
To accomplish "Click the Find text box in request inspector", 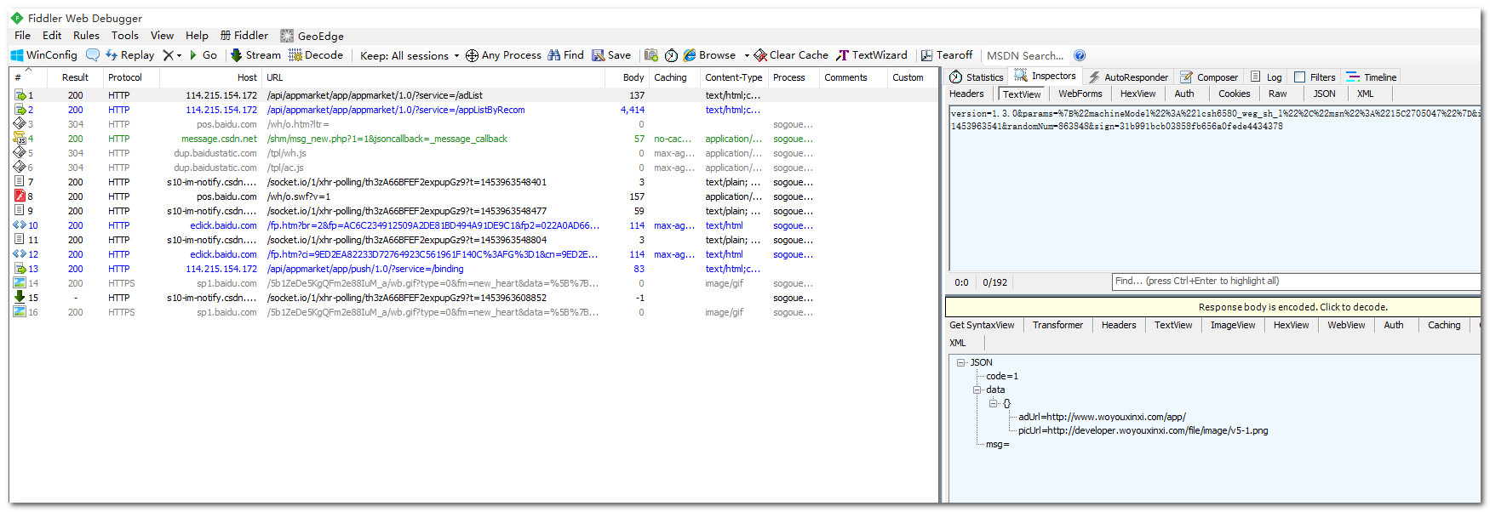I will [x=1296, y=282].
